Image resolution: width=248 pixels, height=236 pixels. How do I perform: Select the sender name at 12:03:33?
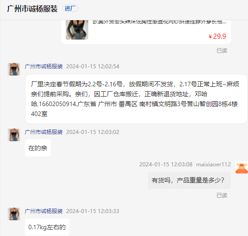(x=44, y=211)
